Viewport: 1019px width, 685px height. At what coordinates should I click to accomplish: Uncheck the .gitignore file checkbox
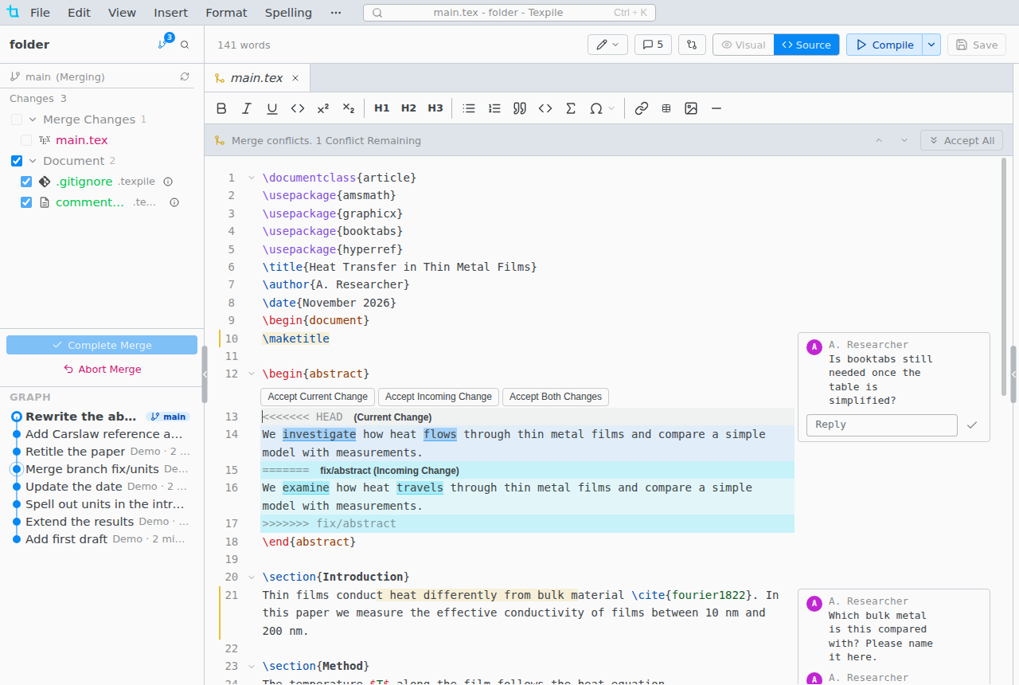click(26, 182)
